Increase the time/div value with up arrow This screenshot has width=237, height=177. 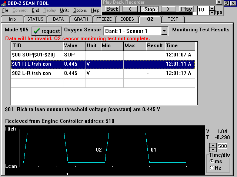213,146
